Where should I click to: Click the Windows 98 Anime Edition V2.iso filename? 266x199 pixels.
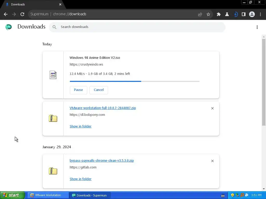pos(95,58)
